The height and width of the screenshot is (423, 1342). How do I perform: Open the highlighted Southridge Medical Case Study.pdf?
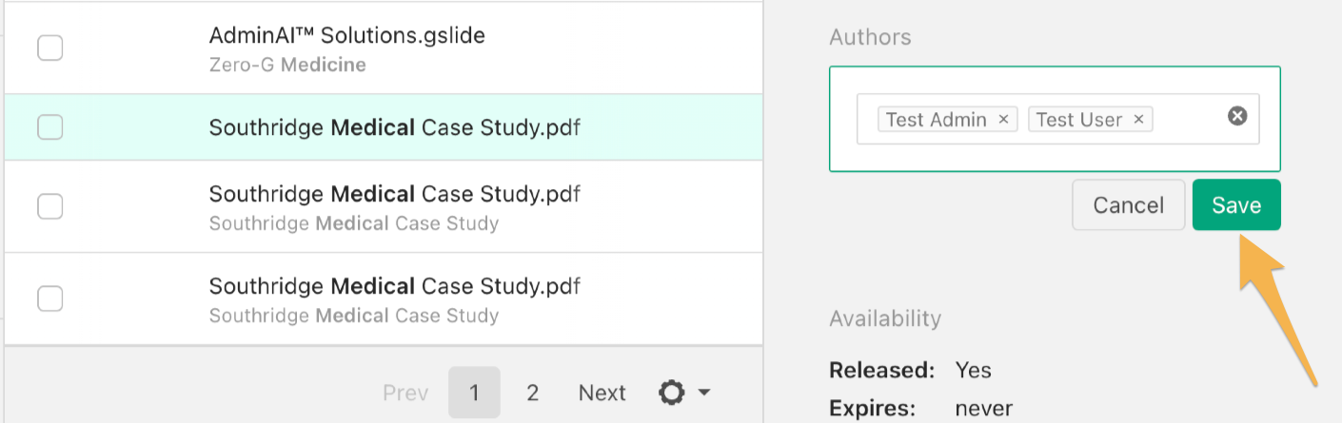[395, 126]
